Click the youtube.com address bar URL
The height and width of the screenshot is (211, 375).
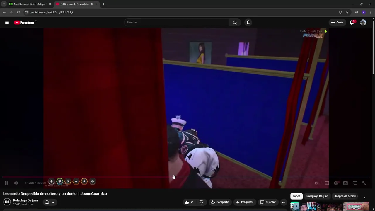coord(52,12)
